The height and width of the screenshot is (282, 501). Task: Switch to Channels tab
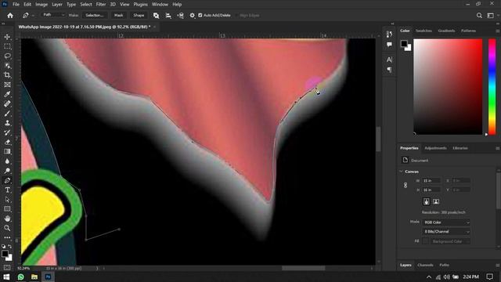coord(425,265)
